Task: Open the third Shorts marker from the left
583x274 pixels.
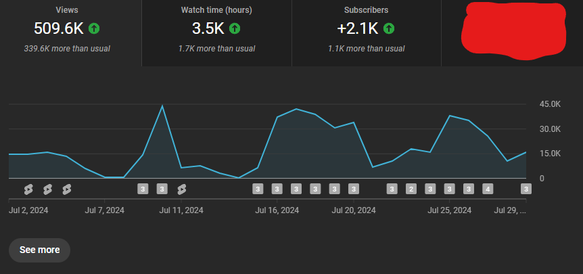Action: click(x=66, y=189)
